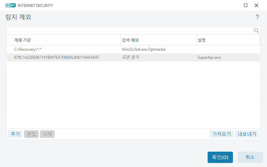The width and height of the screenshot is (267, 167).
Task: Click into the exclusions search field
Action: [130, 31]
